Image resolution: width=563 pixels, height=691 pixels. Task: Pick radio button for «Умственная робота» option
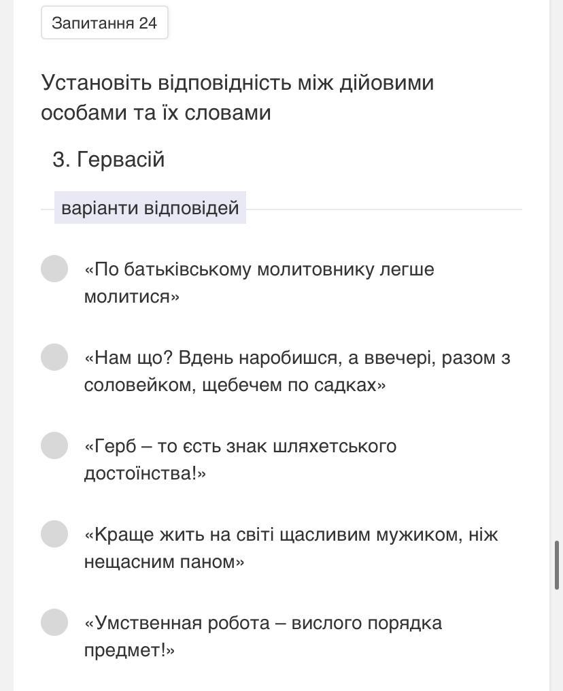(54, 622)
